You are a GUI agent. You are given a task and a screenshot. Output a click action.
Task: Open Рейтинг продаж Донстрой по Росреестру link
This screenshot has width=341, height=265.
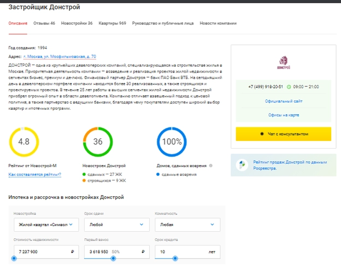tap(290, 165)
